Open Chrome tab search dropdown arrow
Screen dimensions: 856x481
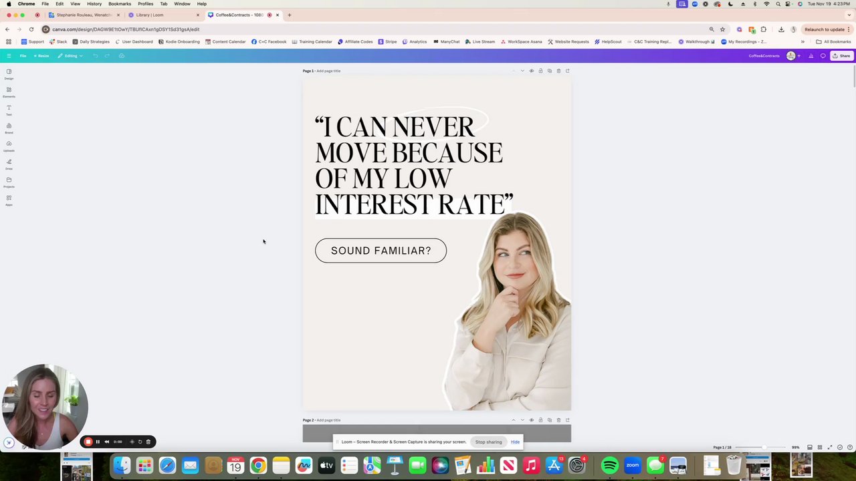click(x=849, y=15)
